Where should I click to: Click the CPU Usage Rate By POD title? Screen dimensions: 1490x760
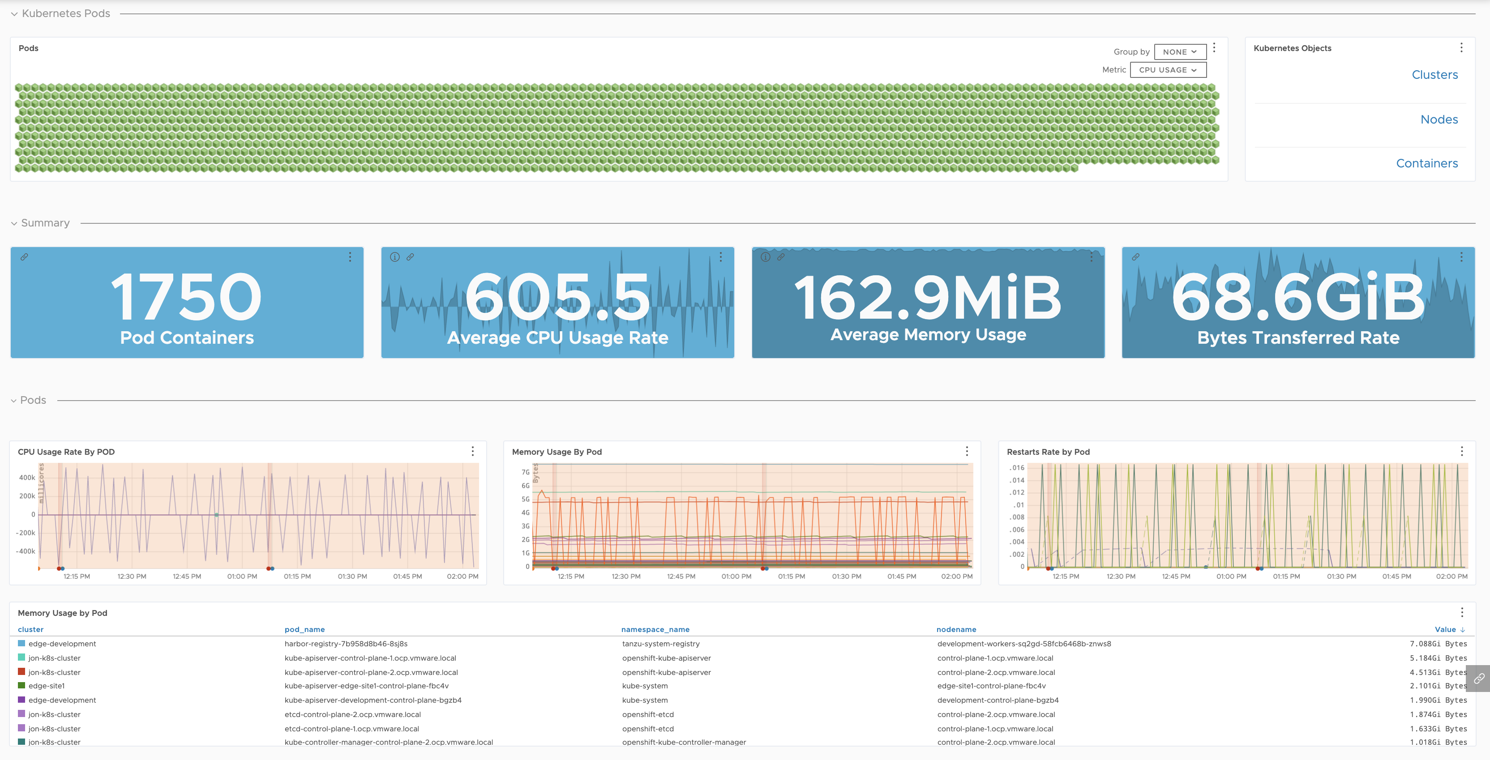[x=66, y=452]
